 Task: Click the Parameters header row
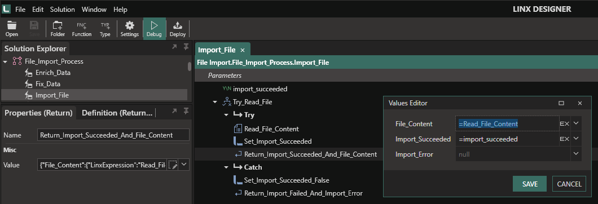[396, 76]
